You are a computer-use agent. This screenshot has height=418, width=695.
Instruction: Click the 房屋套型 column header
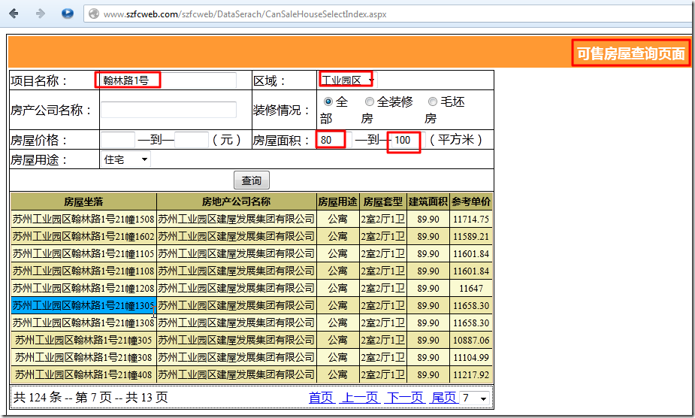[x=383, y=202]
